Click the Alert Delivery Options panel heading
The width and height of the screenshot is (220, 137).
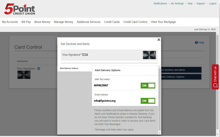pos(108,70)
